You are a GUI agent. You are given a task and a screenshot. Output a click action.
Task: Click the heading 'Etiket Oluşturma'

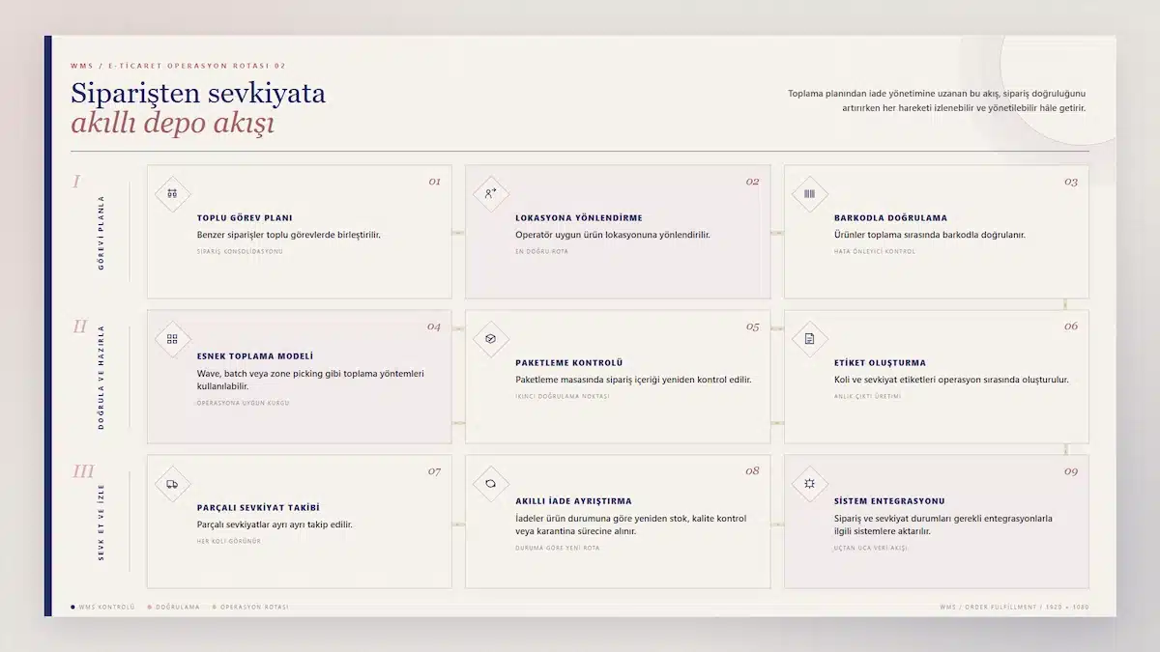(881, 363)
